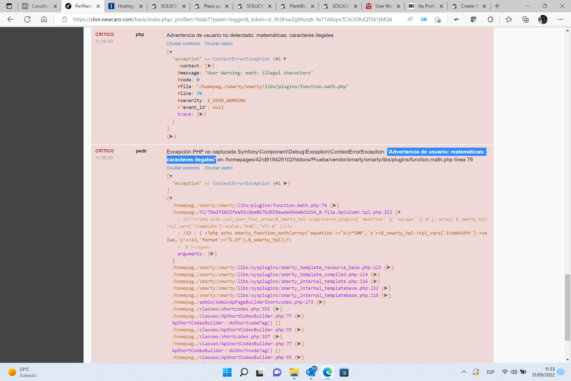This screenshot has width=571, height=381.
Task: Switch to the Ap Profil browser tab
Action: [426, 6]
